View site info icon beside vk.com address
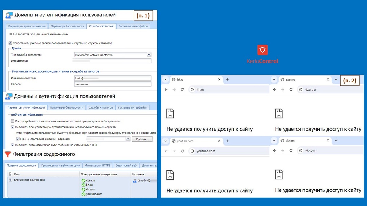 click(x=301, y=150)
